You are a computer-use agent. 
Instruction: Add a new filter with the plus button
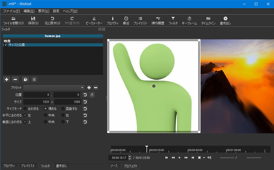(7, 79)
